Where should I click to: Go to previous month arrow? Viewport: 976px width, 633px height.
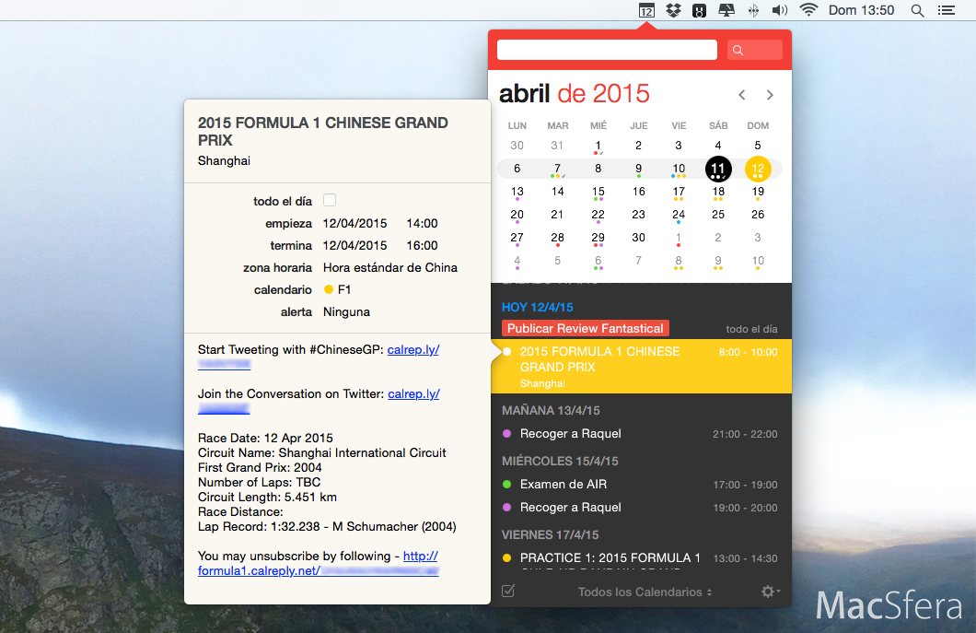point(741,95)
